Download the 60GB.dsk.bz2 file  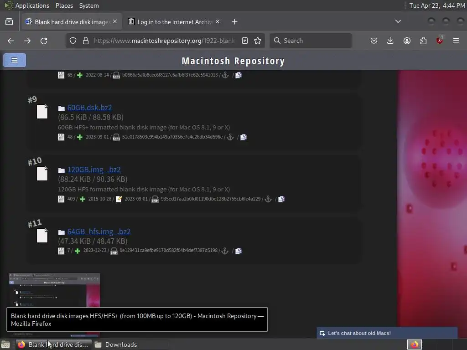pyautogui.click(x=90, y=108)
